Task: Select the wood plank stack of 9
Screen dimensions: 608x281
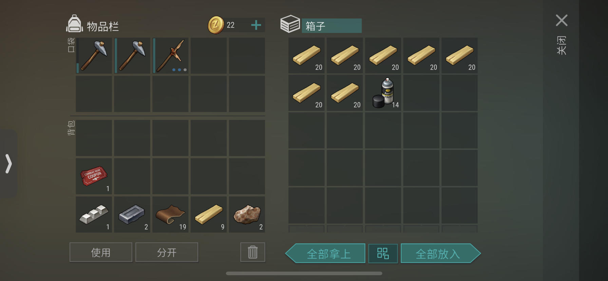Action: pyautogui.click(x=209, y=214)
